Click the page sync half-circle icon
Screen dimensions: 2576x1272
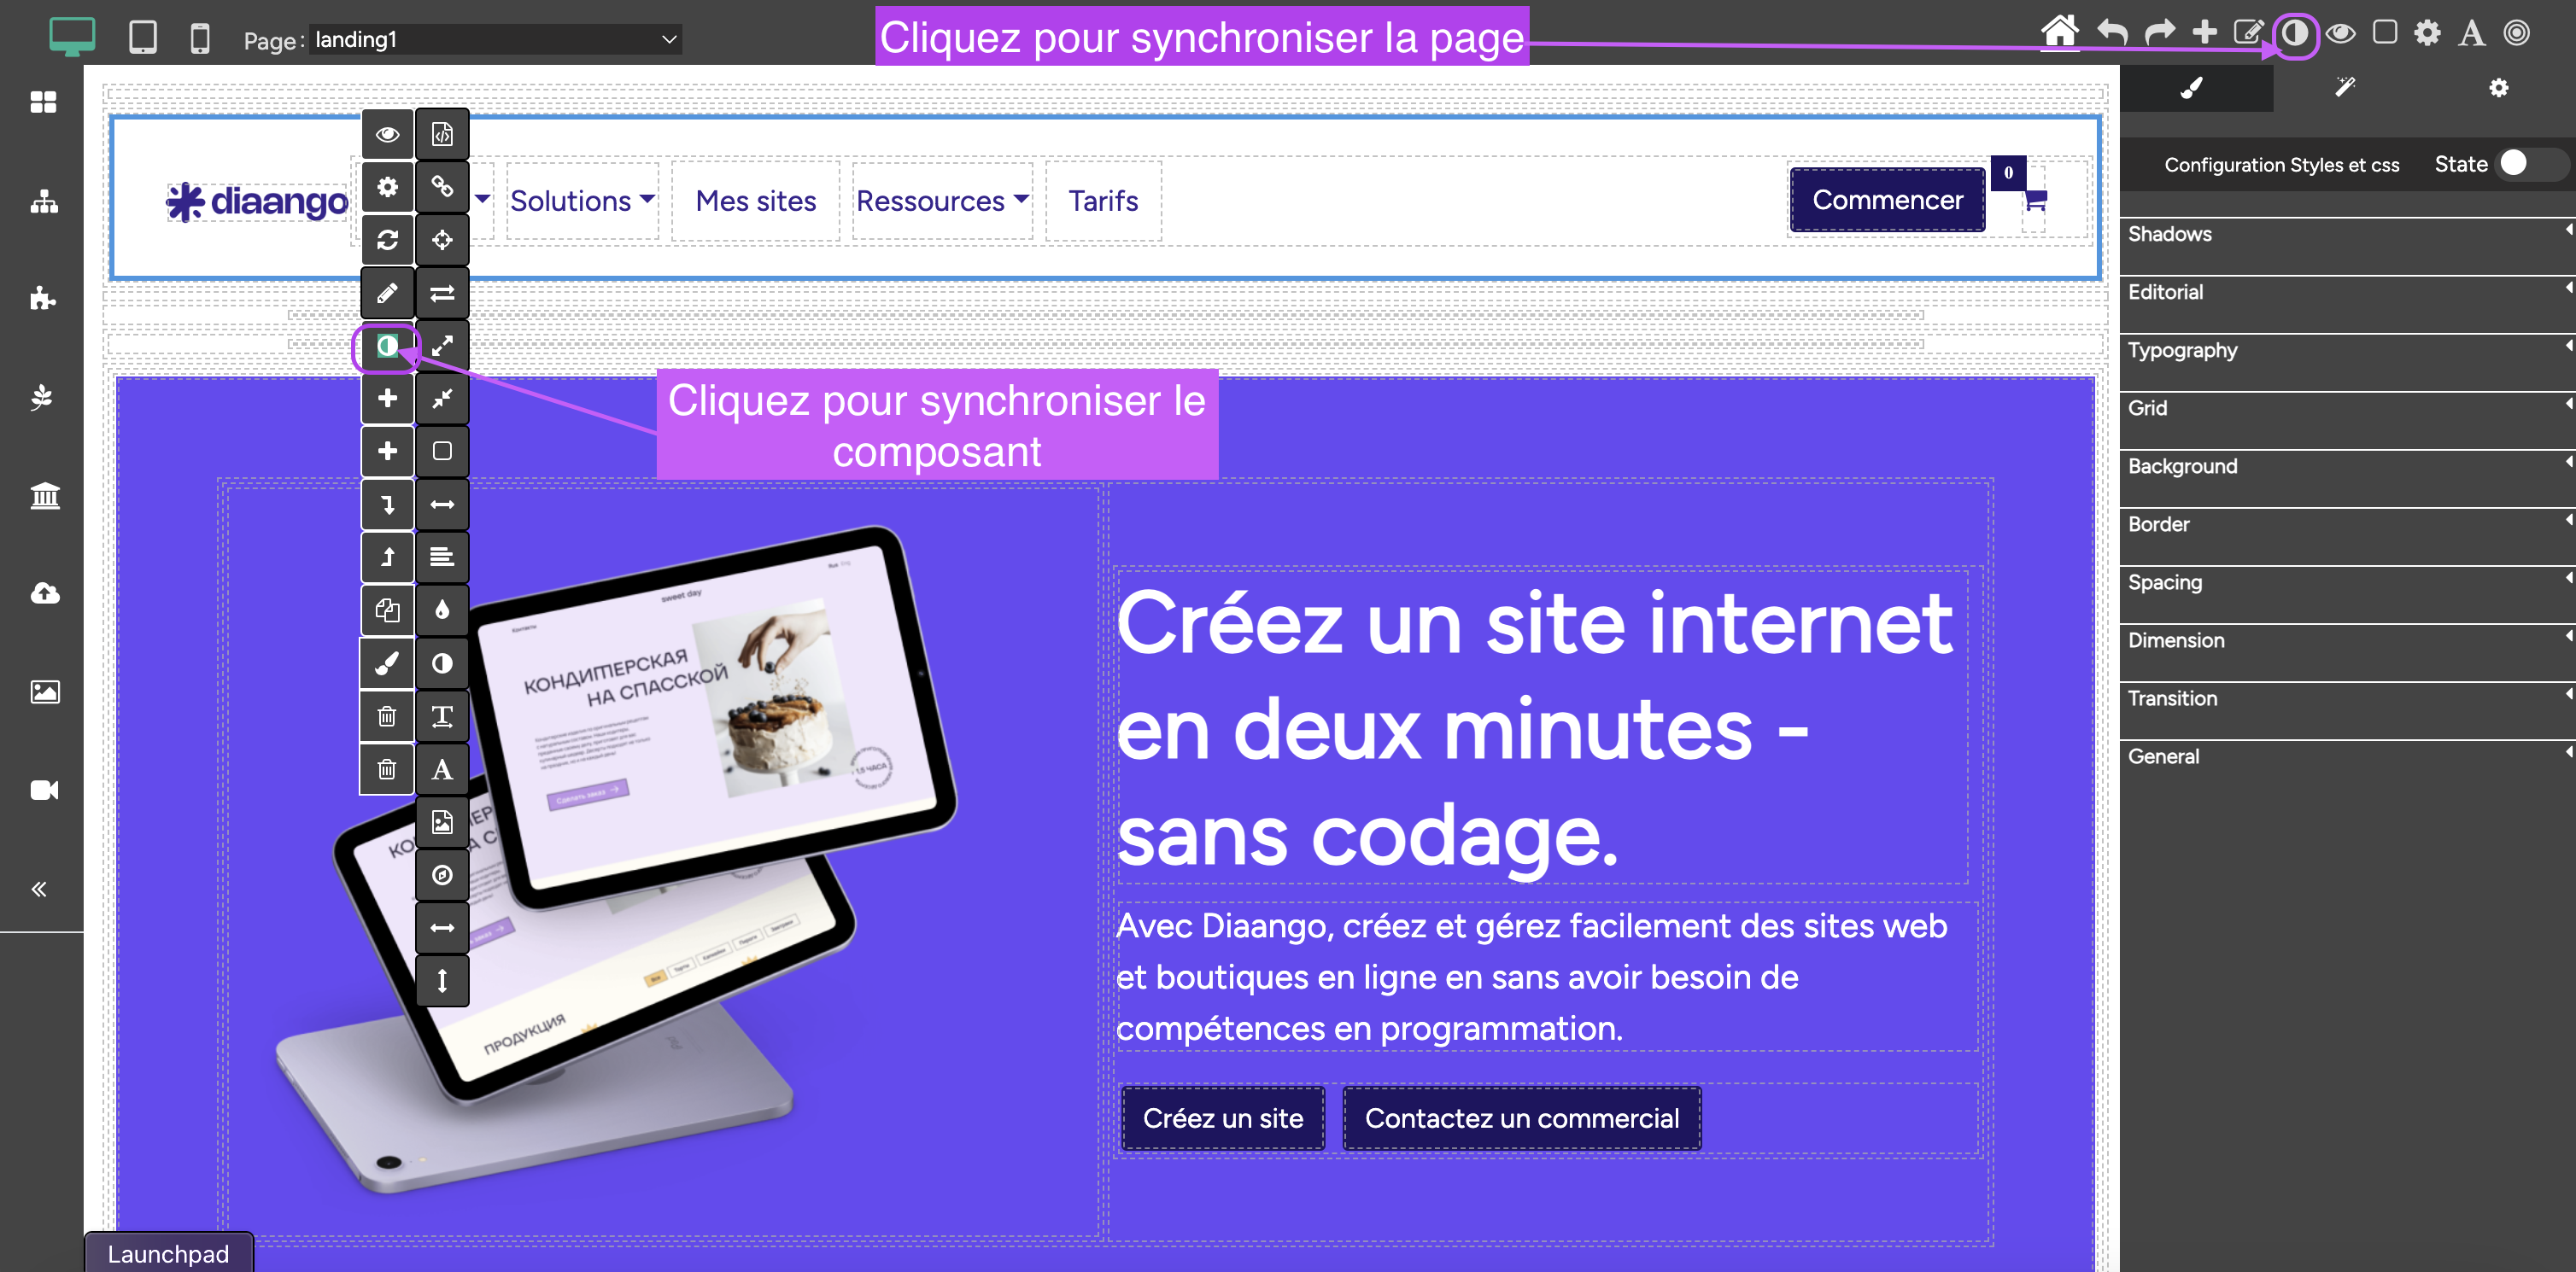coord(2294,34)
